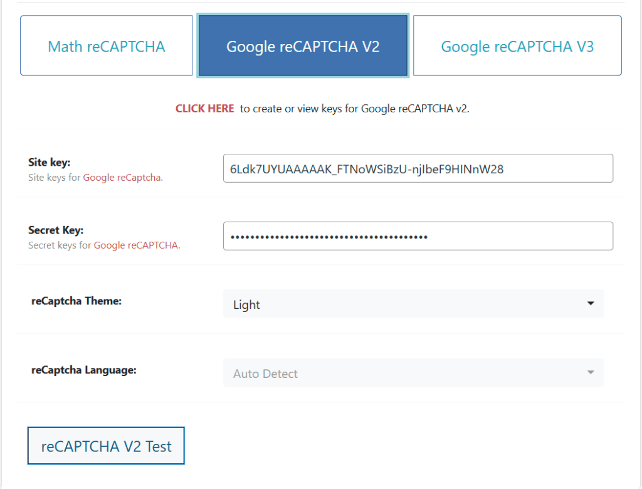Click the Theme dropdown arrow icon
The height and width of the screenshot is (489, 642).
(x=590, y=304)
